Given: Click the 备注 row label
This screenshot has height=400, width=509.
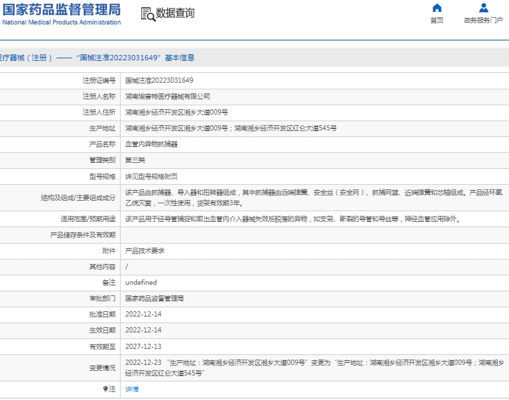Looking at the screenshot, I should point(109,283).
